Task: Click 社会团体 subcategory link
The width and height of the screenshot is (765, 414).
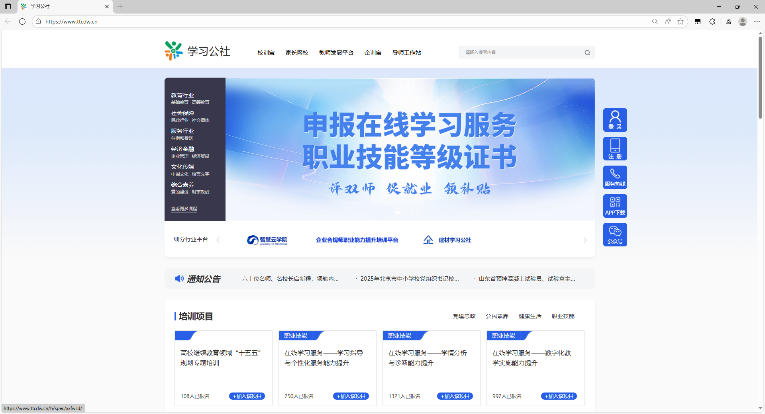Action: (200, 120)
